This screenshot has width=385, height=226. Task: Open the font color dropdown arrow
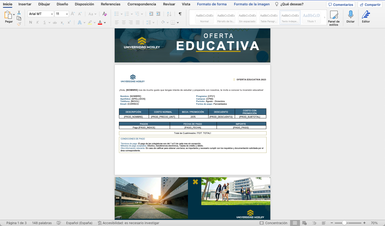105,22
